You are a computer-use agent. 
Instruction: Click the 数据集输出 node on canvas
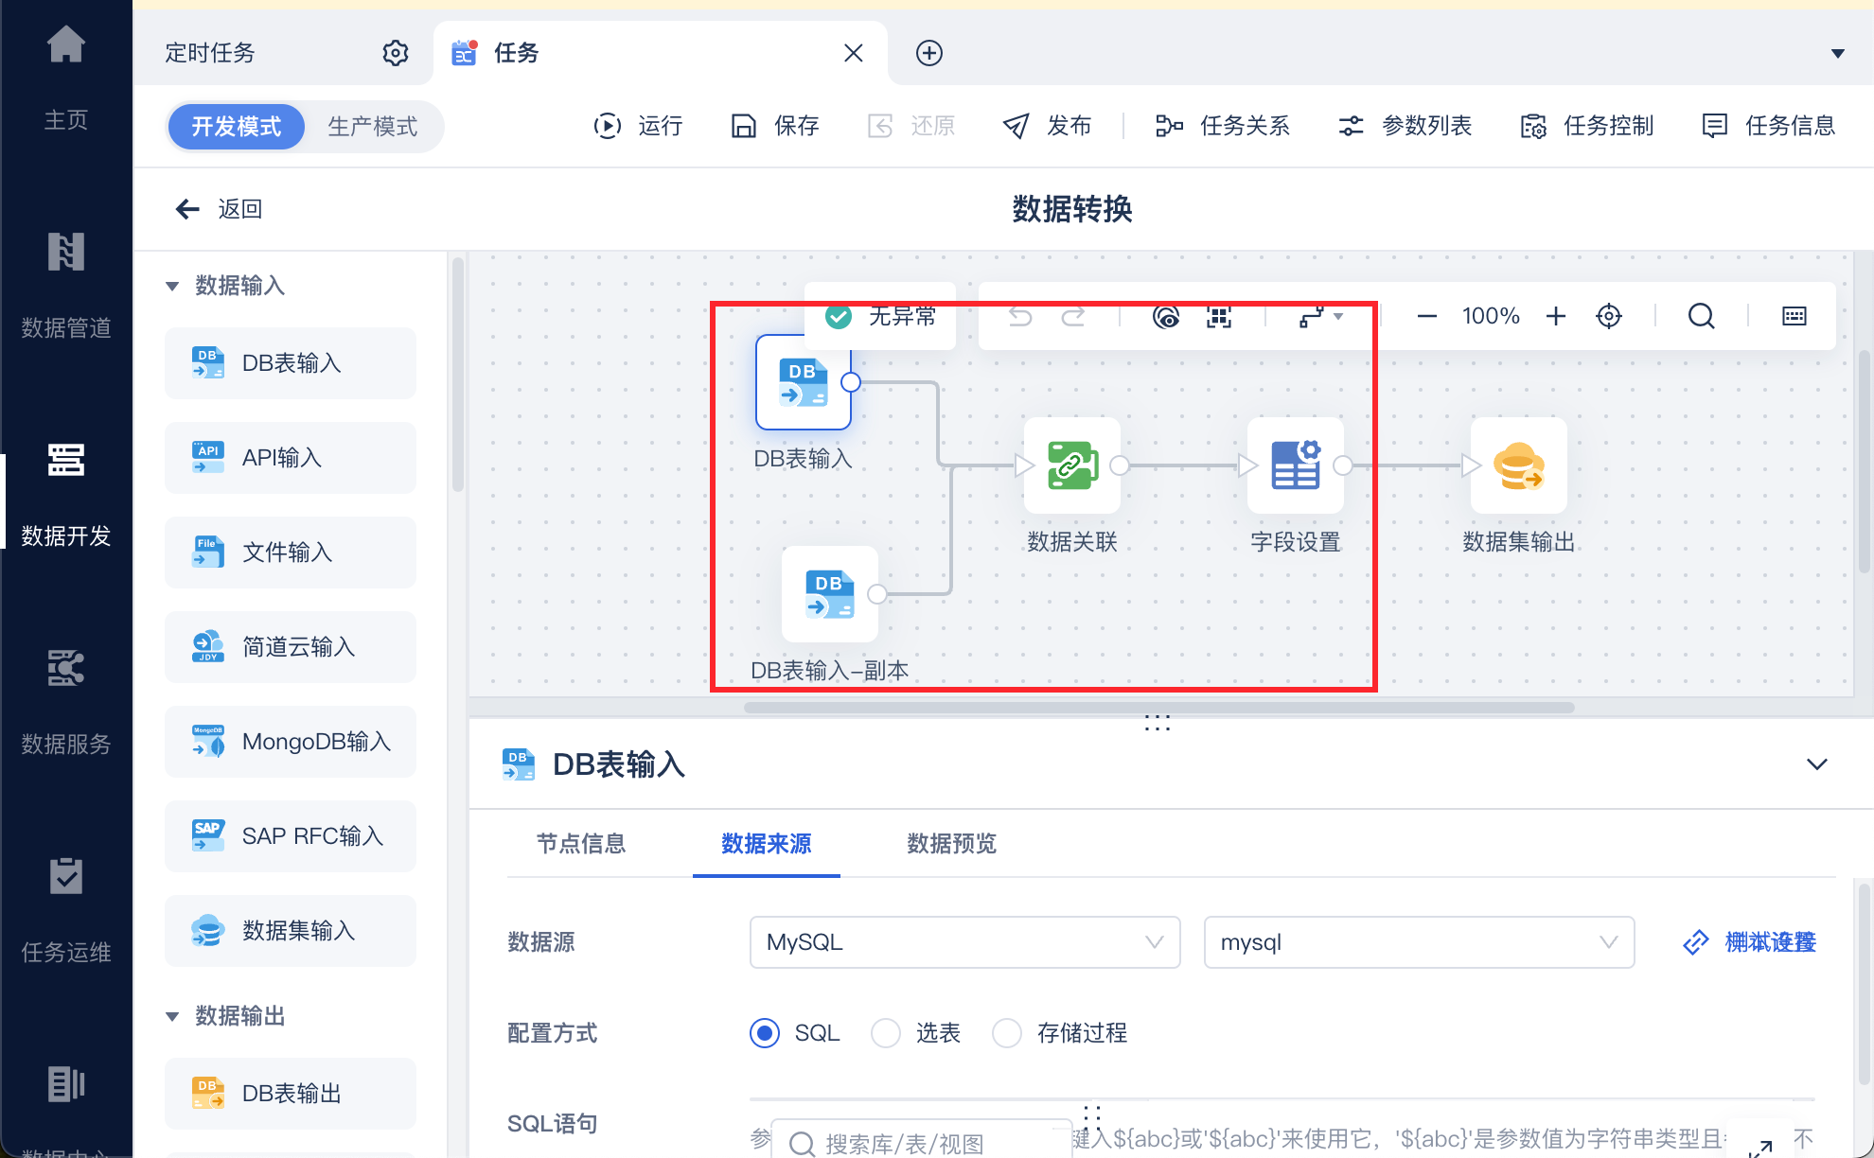coord(1518,465)
